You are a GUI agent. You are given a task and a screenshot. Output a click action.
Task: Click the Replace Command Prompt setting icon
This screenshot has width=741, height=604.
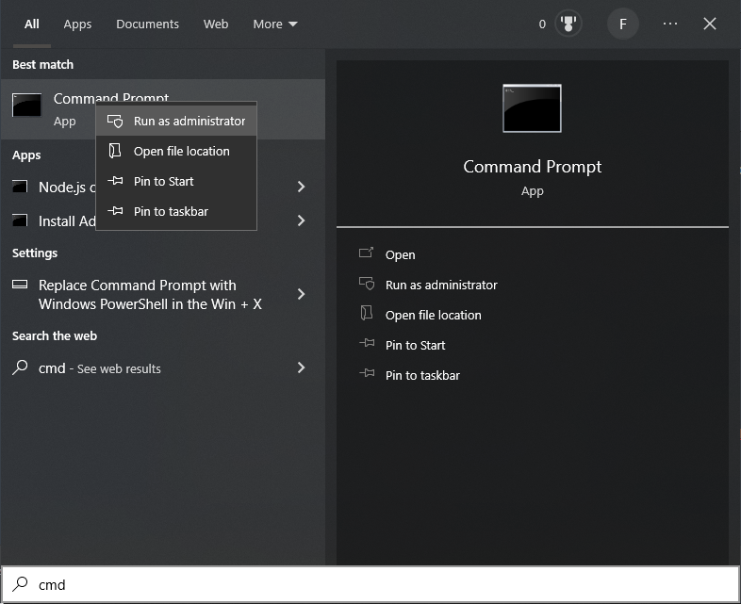[x=20, y=285]
